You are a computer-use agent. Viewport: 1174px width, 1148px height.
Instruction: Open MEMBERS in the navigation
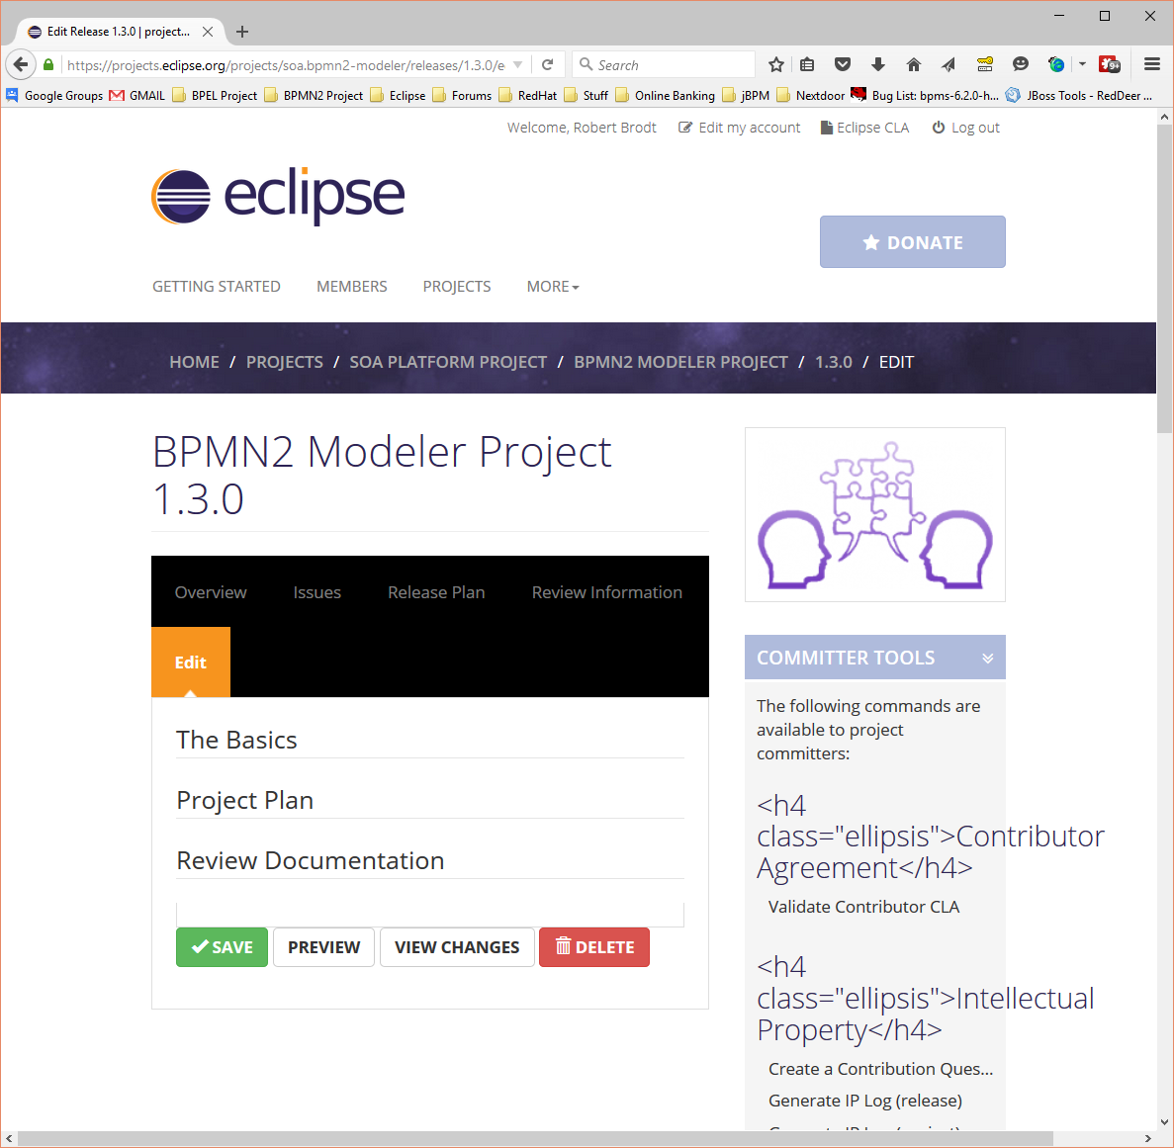[x=352, y=287]
